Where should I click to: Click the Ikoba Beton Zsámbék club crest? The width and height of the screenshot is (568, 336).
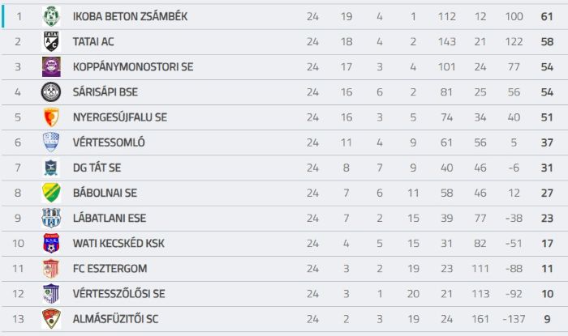(51, 16)
